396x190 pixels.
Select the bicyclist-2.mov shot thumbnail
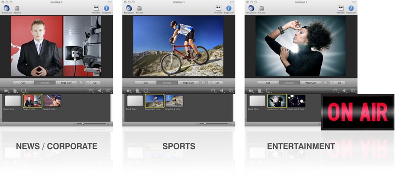174,101
